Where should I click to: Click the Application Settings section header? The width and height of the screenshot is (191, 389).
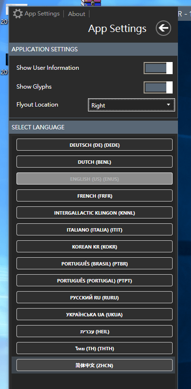[93, 49]
